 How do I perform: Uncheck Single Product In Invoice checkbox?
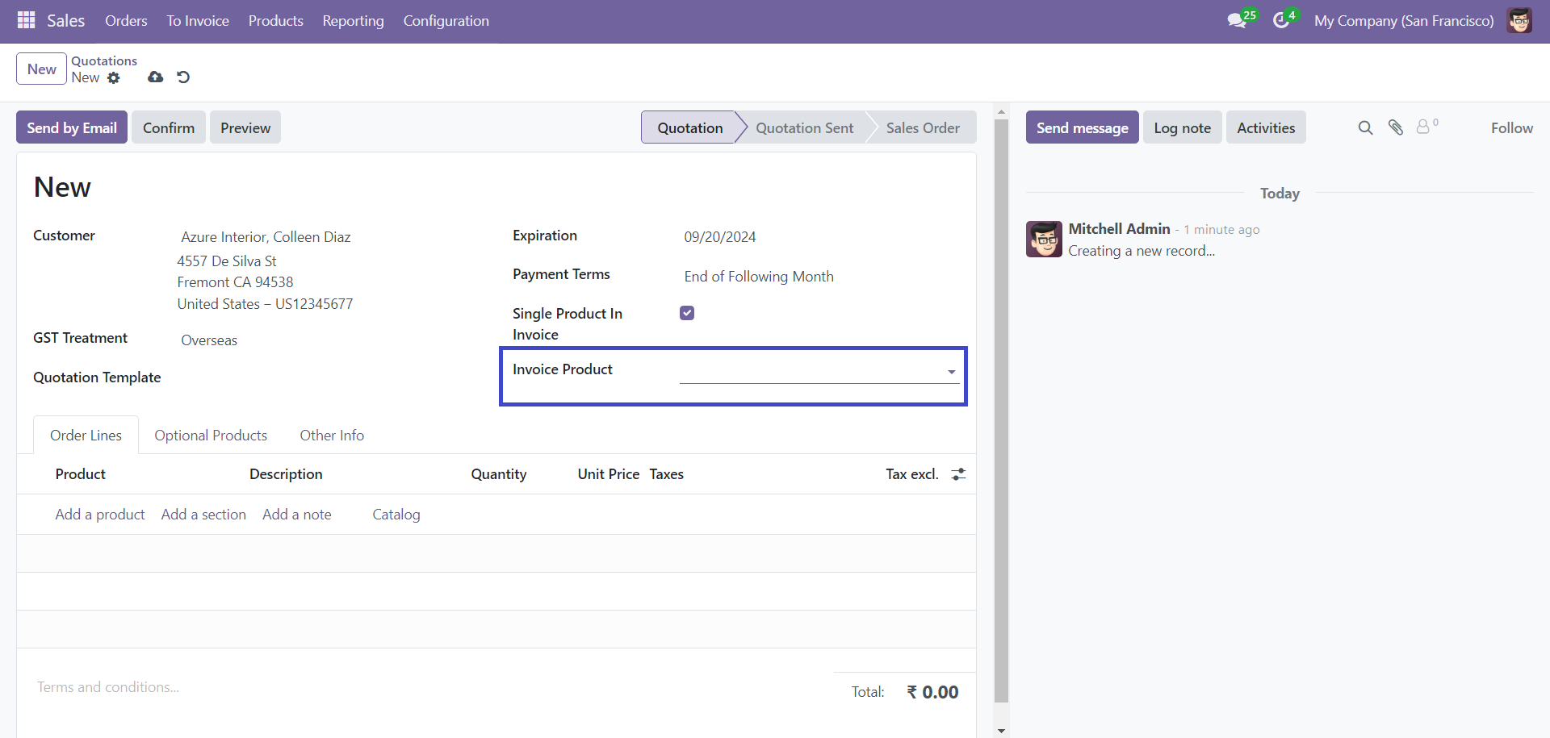coord(687,313)
